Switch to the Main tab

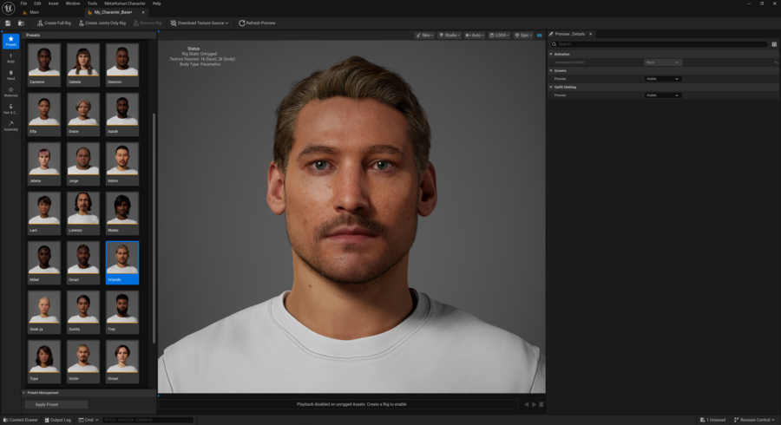click(35, 12)
